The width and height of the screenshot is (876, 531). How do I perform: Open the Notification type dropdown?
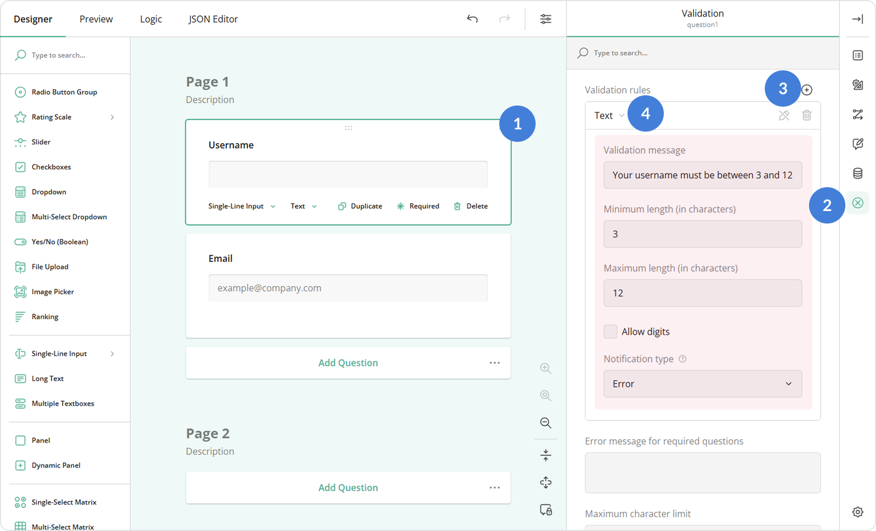pos(702,383)
